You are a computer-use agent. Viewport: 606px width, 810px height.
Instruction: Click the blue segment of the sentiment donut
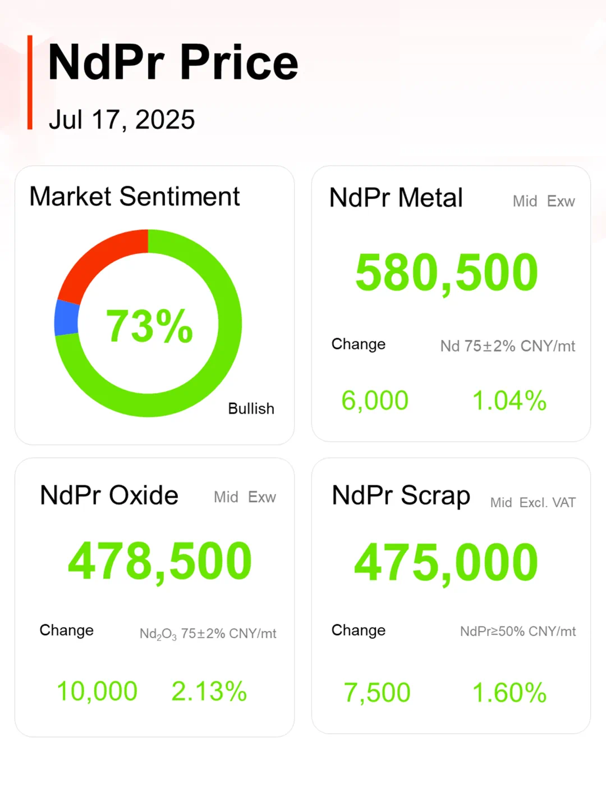click(x=66, y=318)
